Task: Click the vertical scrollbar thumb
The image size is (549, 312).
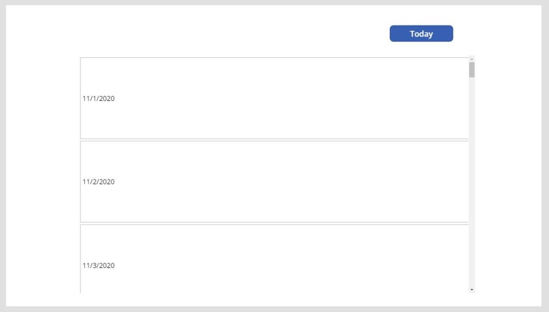Action: (x=471, y=70)
